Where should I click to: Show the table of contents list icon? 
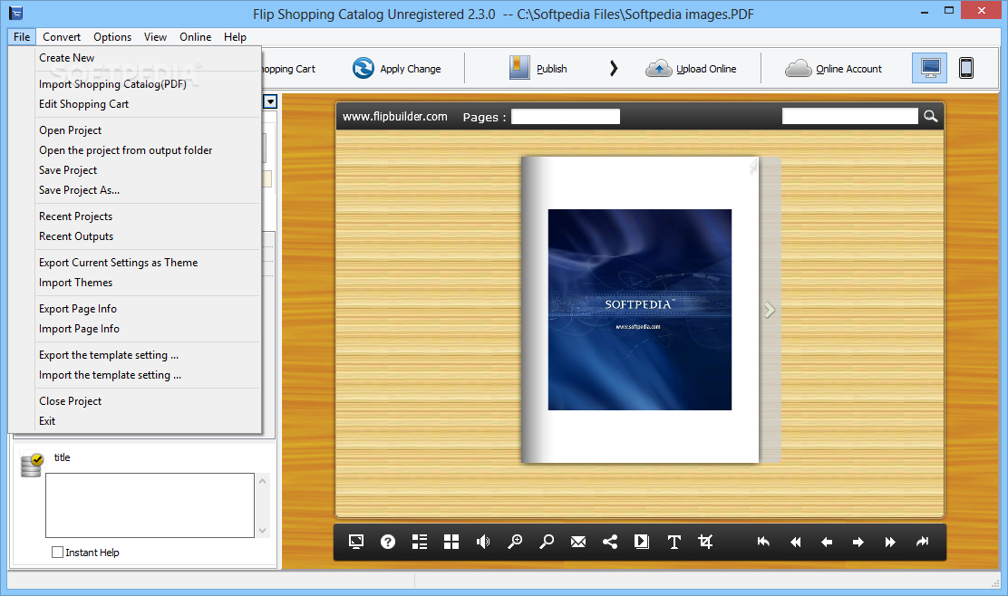tap(420, 542)
